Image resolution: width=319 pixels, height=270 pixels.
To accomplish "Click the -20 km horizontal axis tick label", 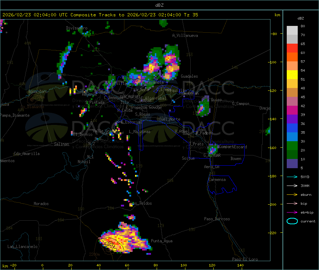I will (x=13, y=265).
